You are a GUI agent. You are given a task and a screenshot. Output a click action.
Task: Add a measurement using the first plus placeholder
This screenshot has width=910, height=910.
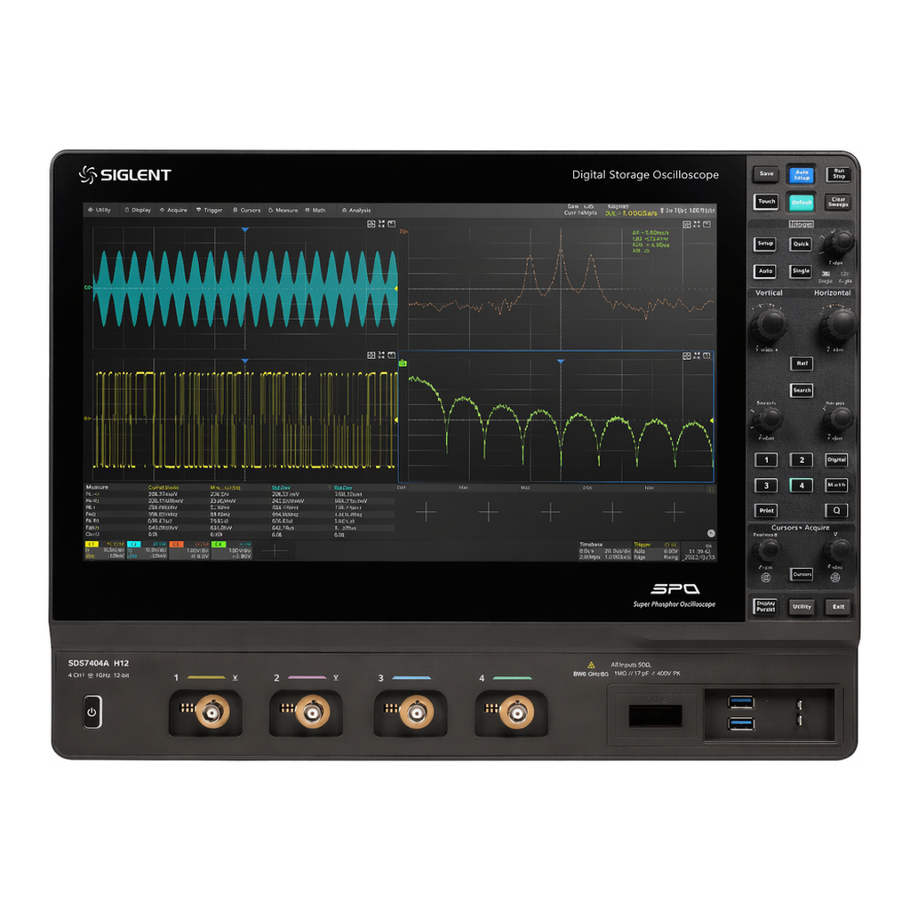tap(427, 512)
